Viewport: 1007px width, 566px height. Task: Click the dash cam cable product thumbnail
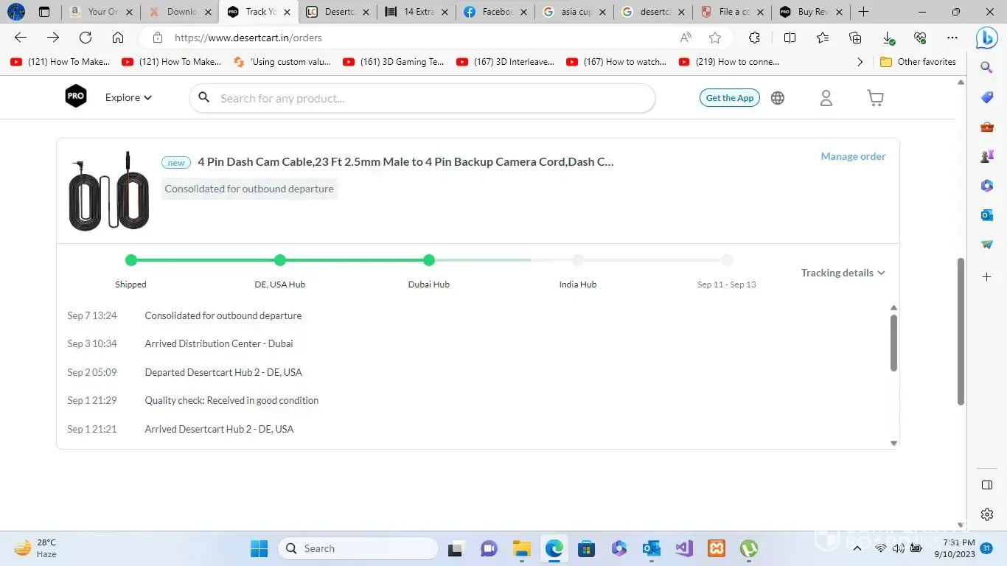pyautogui.click(x=109, y=191)
